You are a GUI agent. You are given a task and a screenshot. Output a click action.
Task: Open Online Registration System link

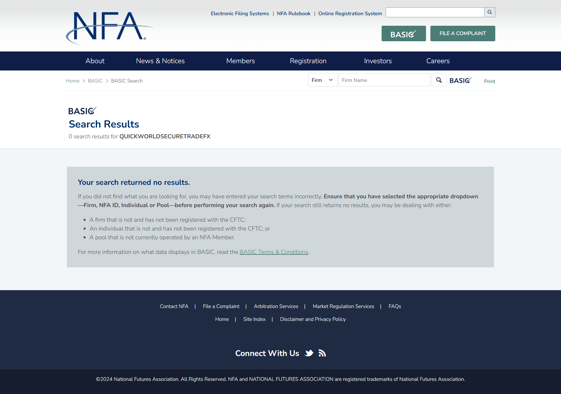pos(350,13)
